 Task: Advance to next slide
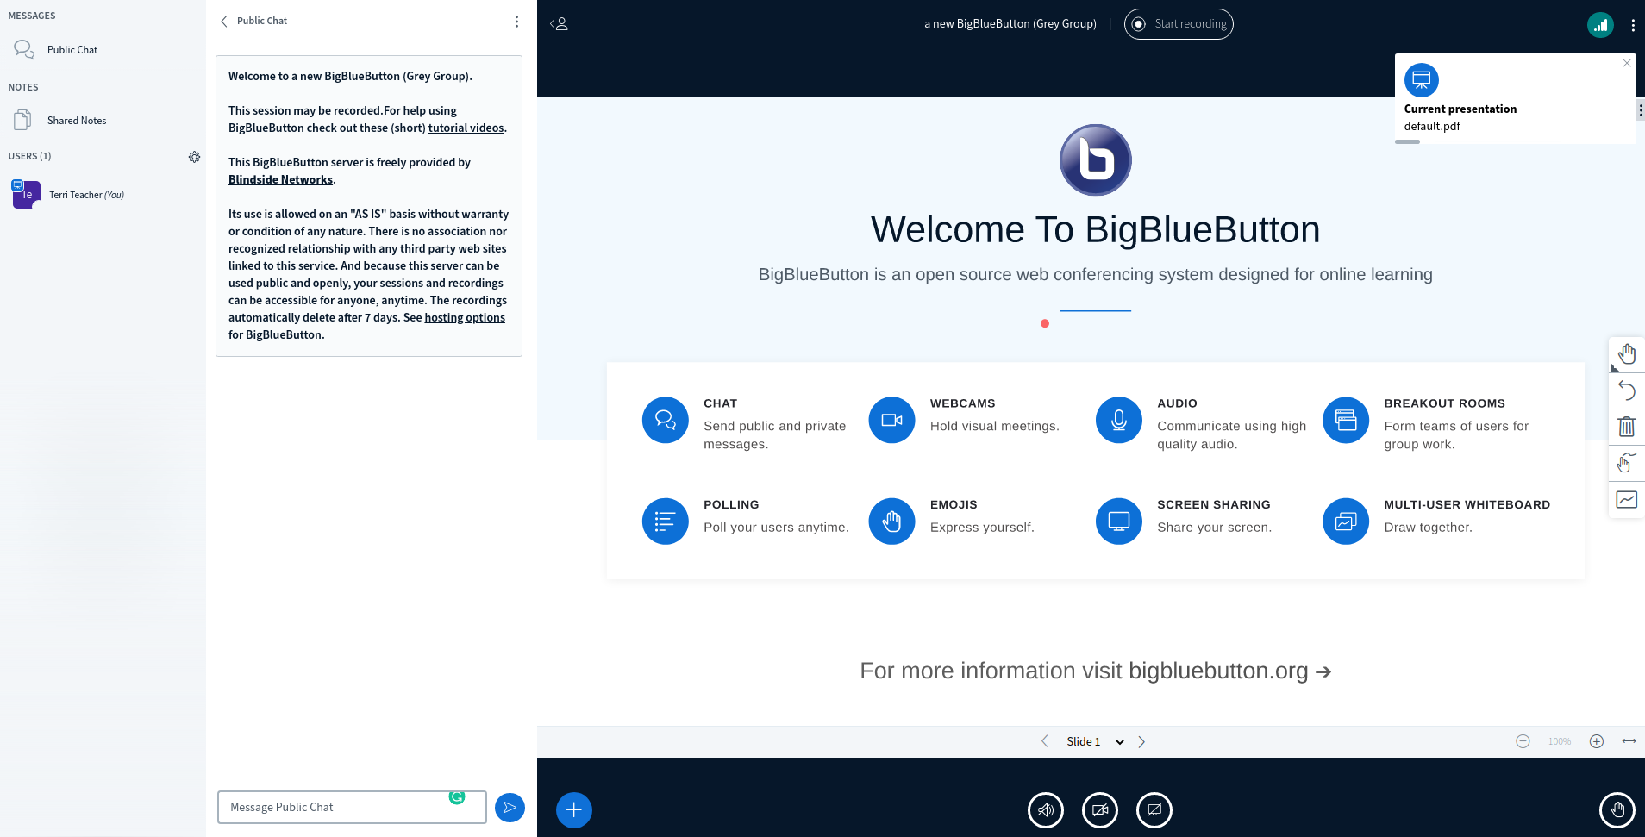1141,741
